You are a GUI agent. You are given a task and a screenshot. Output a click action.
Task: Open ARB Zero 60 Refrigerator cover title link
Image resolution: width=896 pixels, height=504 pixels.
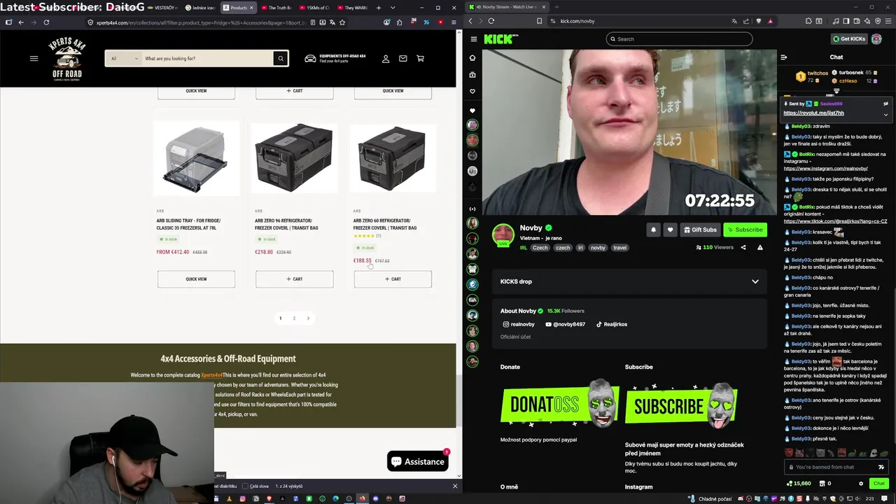point(385,224)
